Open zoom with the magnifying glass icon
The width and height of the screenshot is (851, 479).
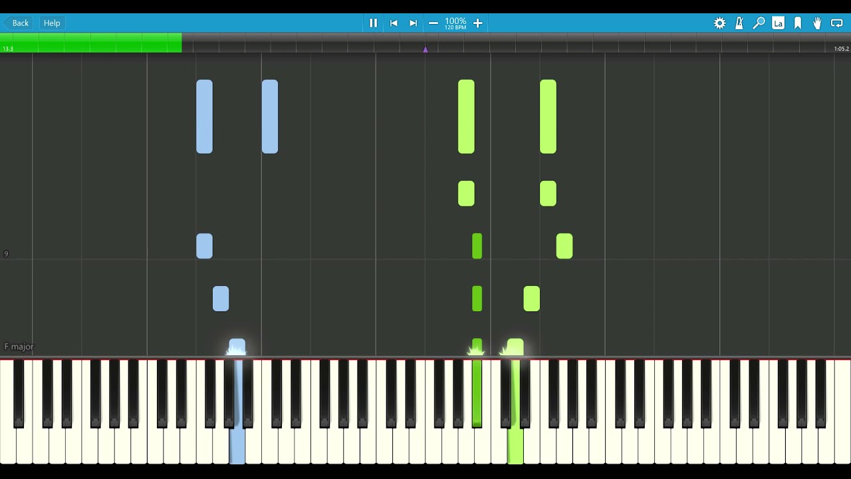[759, 23]
